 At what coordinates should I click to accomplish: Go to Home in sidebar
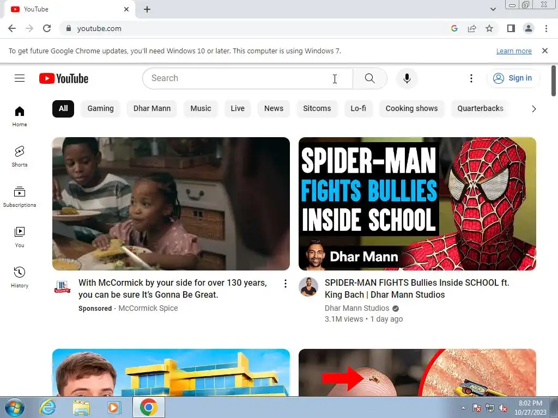20,116
